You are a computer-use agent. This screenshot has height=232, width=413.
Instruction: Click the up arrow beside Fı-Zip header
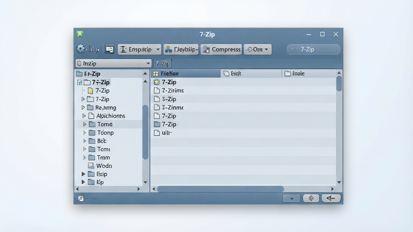pos(145,73)
